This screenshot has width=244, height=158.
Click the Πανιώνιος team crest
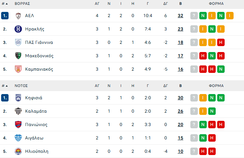click(x=18, y=125)
